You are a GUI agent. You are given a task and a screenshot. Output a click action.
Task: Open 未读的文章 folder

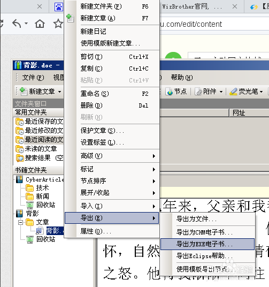click(x=36, y=149)
